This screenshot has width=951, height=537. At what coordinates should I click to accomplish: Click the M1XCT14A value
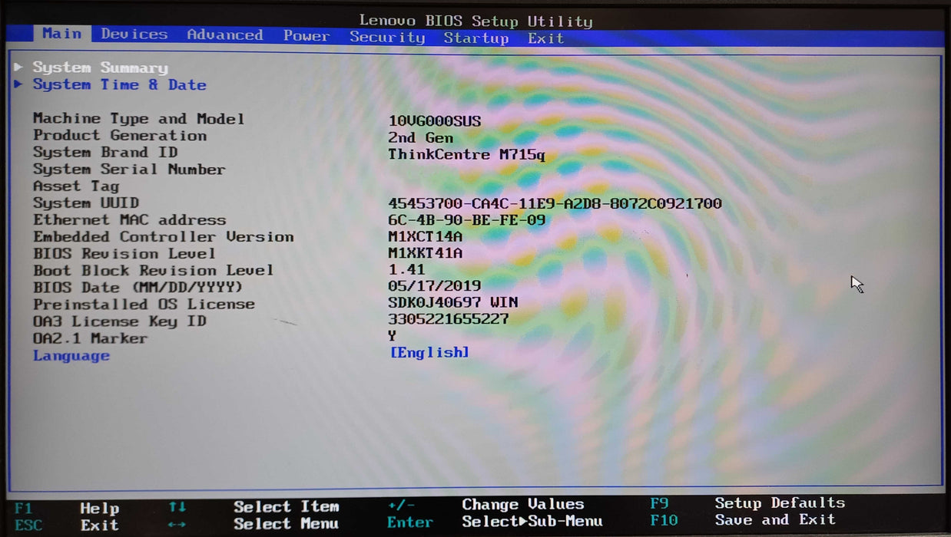(x=425, y=237)
